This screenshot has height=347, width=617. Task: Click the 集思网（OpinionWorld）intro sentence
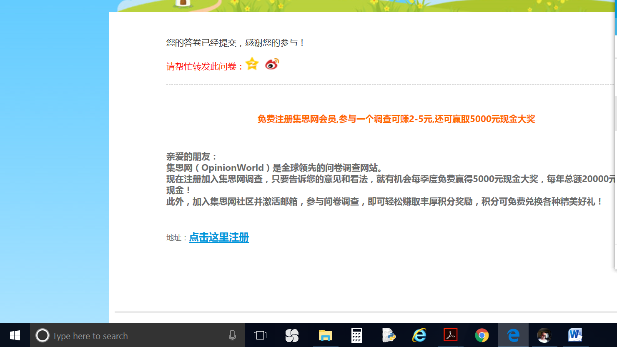click(274, 168)
